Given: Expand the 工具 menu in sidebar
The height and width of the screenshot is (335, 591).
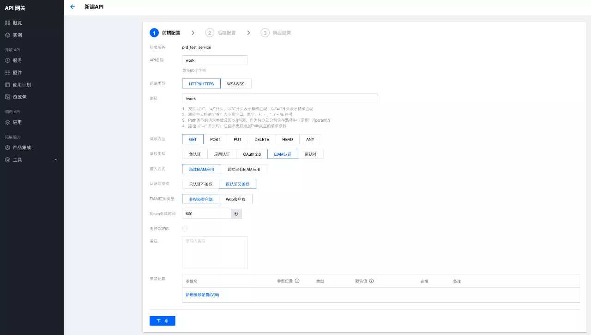Looking at the screenshot, I should point(31,160).
